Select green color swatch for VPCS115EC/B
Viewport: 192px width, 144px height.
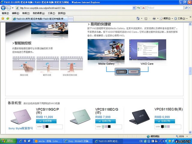click(x=165, y=127)
